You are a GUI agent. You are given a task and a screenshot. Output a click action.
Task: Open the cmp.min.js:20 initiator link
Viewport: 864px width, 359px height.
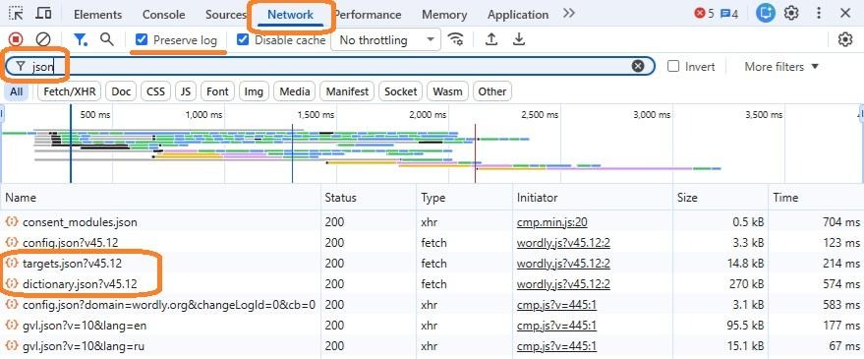551,222
